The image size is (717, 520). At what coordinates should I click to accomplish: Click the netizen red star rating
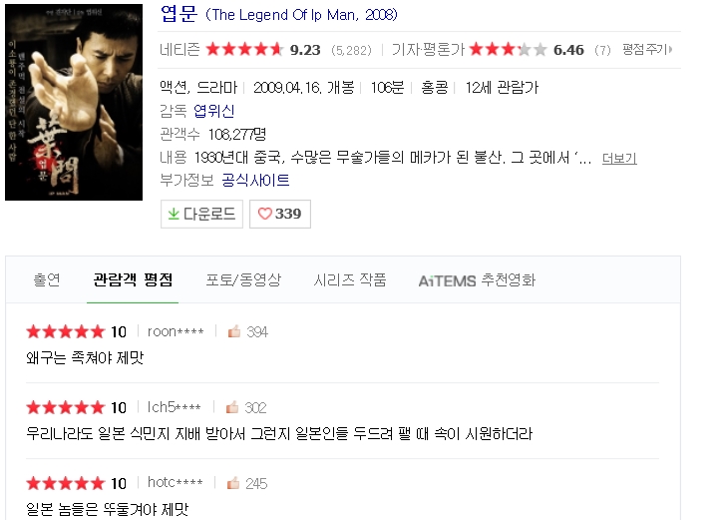244,49
